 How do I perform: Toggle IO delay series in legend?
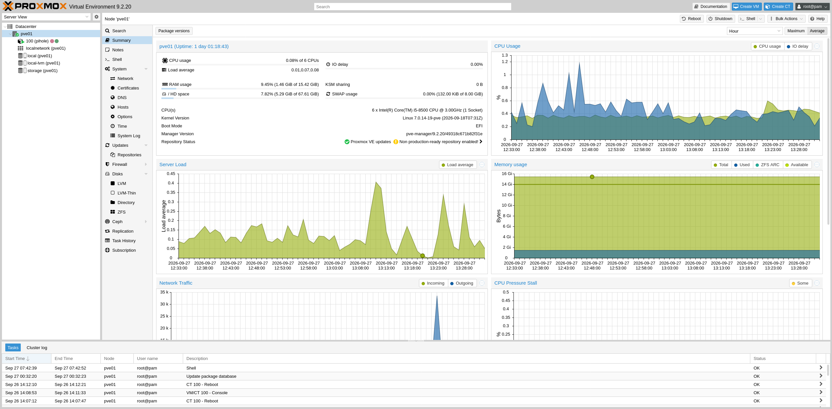[797, 46]
